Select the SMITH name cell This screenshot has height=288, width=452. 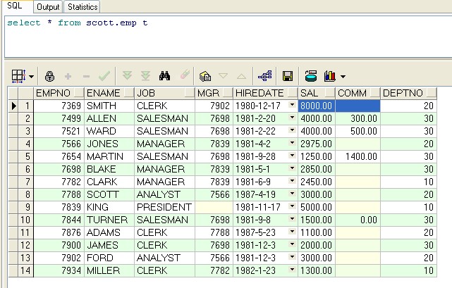(x=109, y=106)
